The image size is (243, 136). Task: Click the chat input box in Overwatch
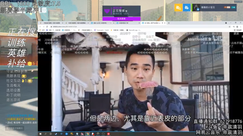pyautogui.click(x=15, y=128)
